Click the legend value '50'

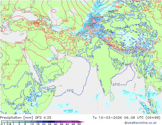(x=79, y=124)
